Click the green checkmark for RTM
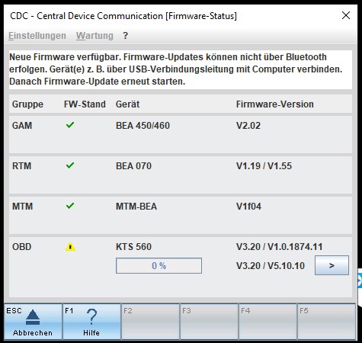 pyautogui.click(x=70, y=165)
